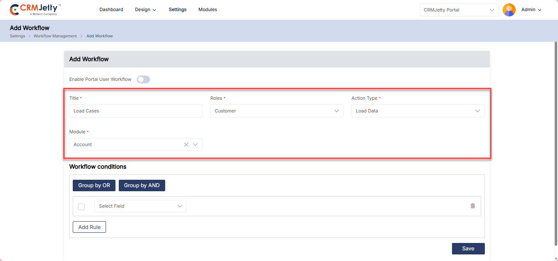Open the Select Field dropdown
This screenshot has width=558, height=261.
point(140,206)
